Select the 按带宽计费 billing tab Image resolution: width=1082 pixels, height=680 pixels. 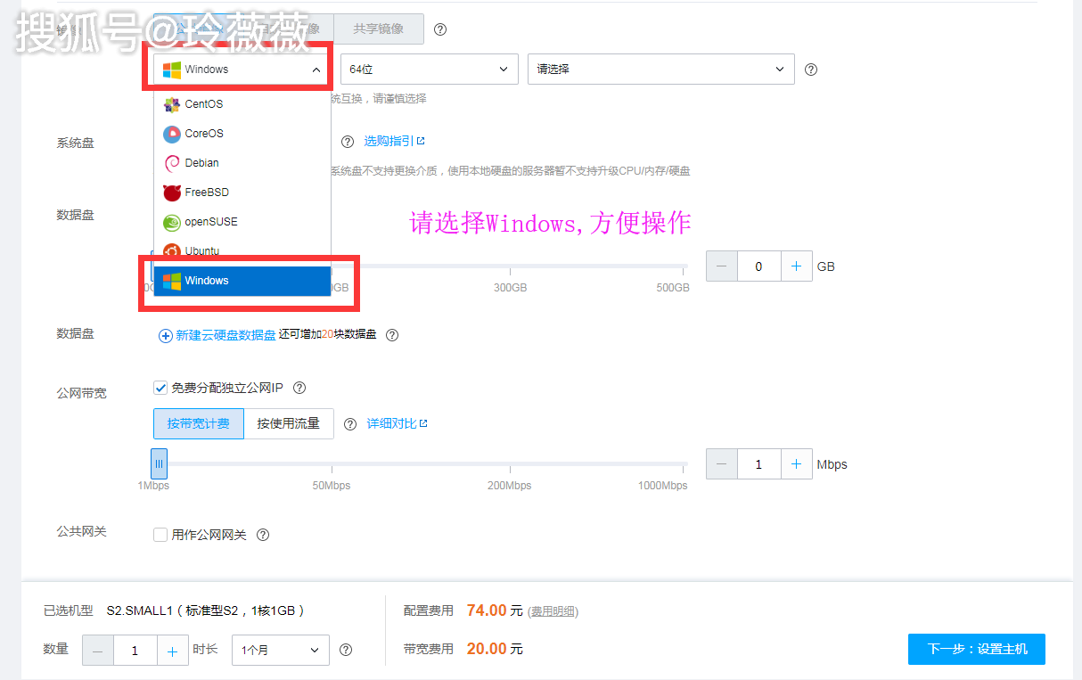click(198, 423)
